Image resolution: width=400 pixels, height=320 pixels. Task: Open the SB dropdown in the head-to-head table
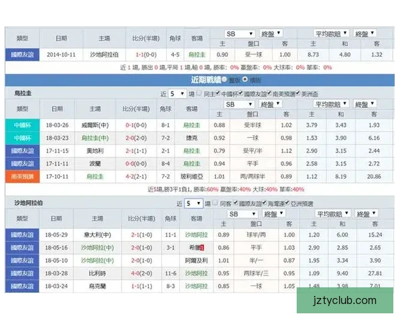pos(239,34)
